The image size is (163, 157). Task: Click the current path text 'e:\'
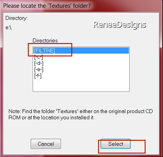pyautogui.click(x=9, y=28)
